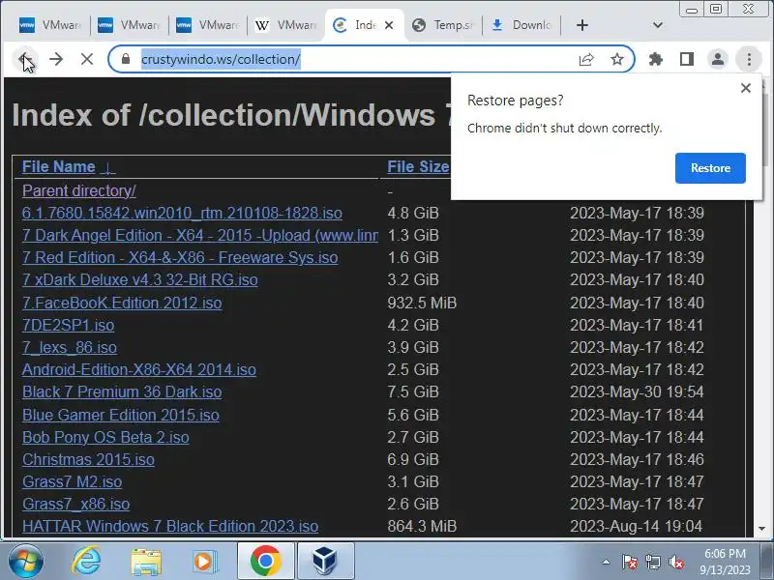This screenshot has height=580, width=774.
Task: Open 7_lexs_86.iso link
Action: 69,348
